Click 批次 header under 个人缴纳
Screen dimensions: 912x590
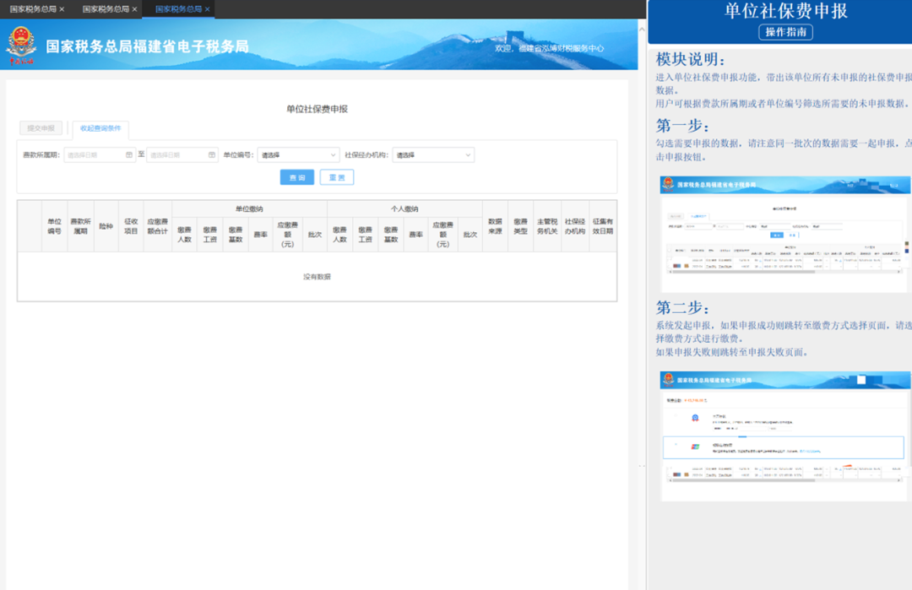coord(470,235)
